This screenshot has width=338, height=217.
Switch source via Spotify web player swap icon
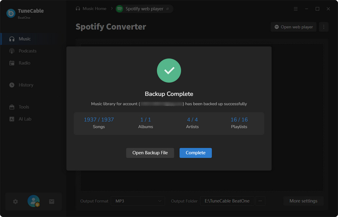(167, 9)
